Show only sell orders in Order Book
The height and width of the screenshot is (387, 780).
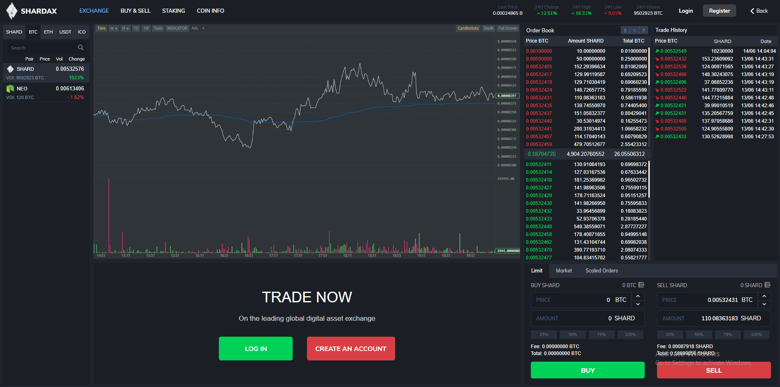click(x=625, y=30)
